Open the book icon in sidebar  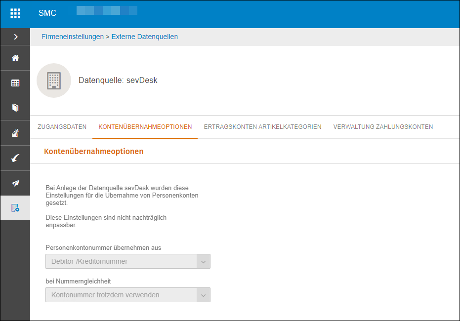point(15,108)
